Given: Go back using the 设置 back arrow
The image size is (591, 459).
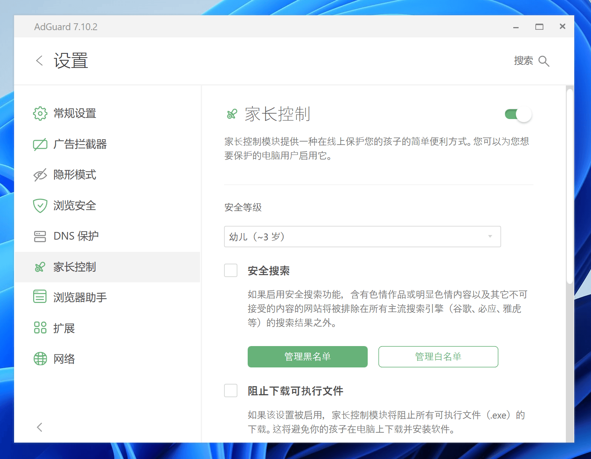Looking at the screenshot, I should point(39,60).
